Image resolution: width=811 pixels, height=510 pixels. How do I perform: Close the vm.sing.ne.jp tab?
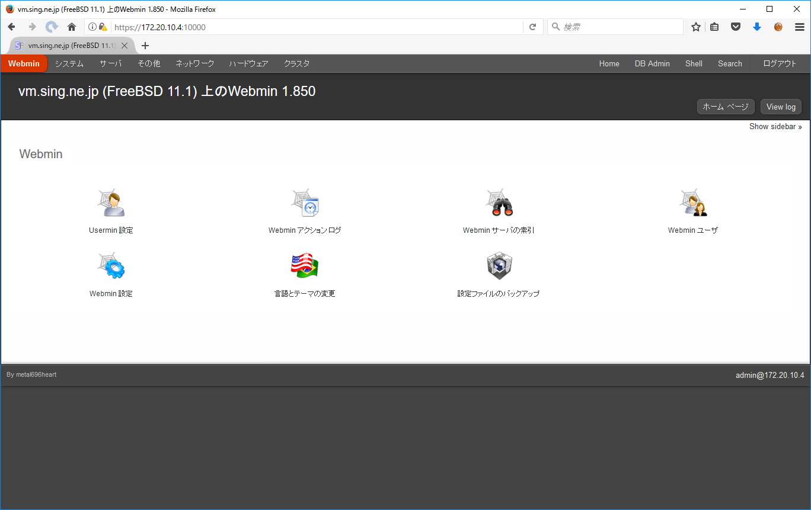[124, 46]
